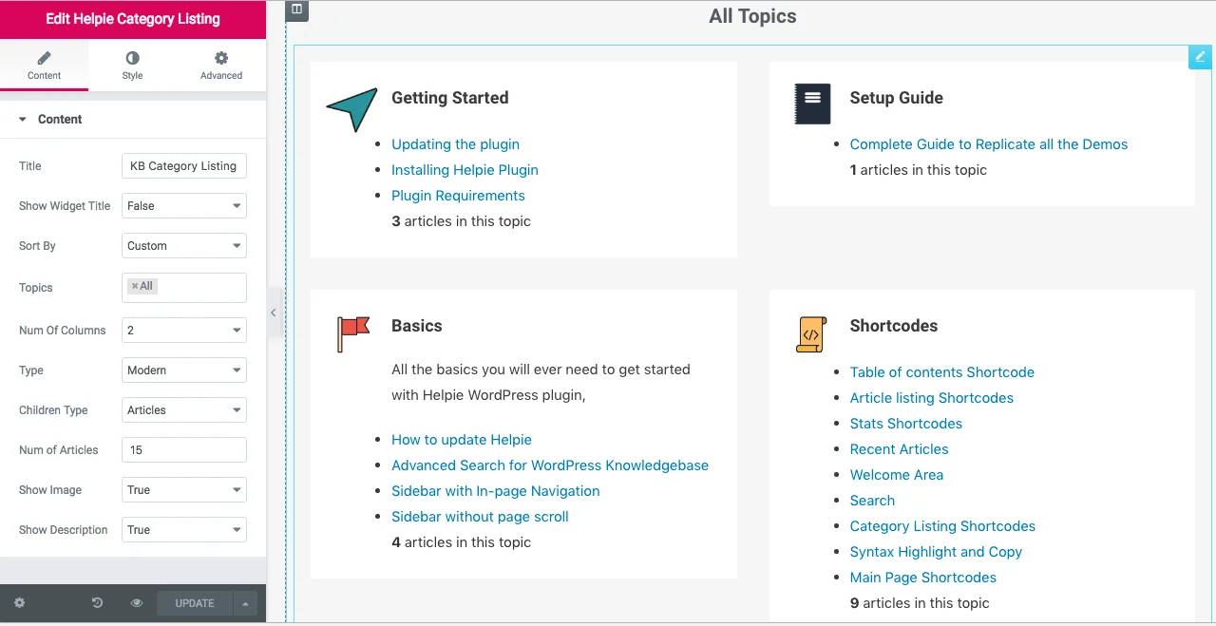Open the Installing Helpie Plugin link
The width and height of the screenshot is (1216, 626).
click(465, 170)
